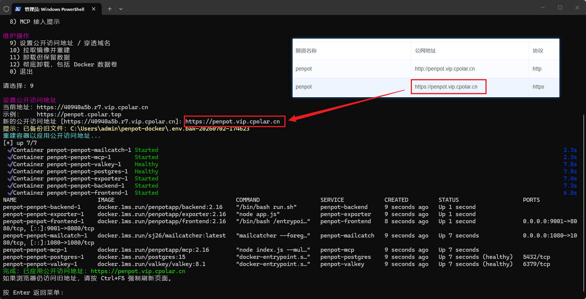Click image docker.1ms.run/postgres:15
The image size is (586, 299).
[x=141, y=257]
